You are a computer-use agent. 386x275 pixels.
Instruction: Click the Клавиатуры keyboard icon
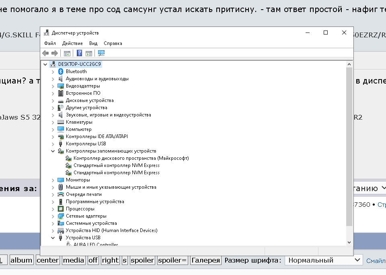[61, 122]
